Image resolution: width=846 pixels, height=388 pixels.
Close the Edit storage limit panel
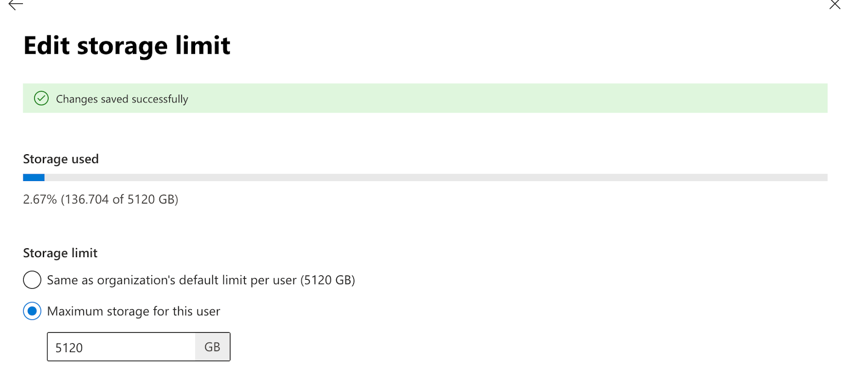click(x=834, y=5)
